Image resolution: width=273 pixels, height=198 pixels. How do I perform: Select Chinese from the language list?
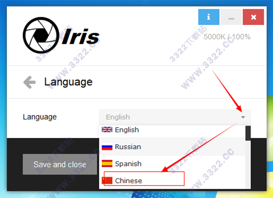[172, 180]
